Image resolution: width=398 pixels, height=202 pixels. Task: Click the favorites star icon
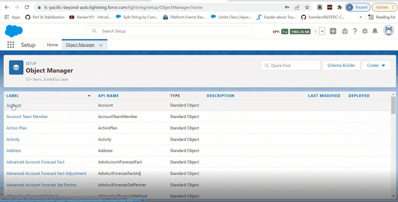tap(315, 31)
